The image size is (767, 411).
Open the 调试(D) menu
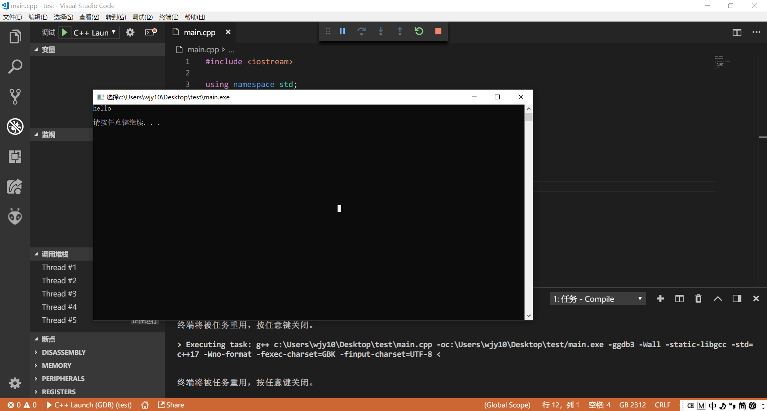point(143,17)
